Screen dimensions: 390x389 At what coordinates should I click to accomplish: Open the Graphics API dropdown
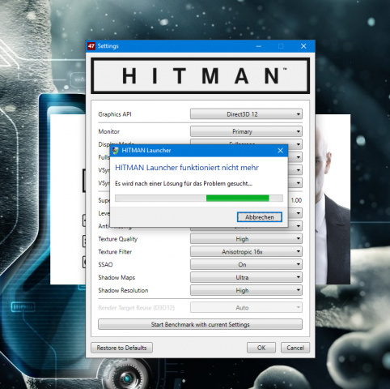click(246, 114)
